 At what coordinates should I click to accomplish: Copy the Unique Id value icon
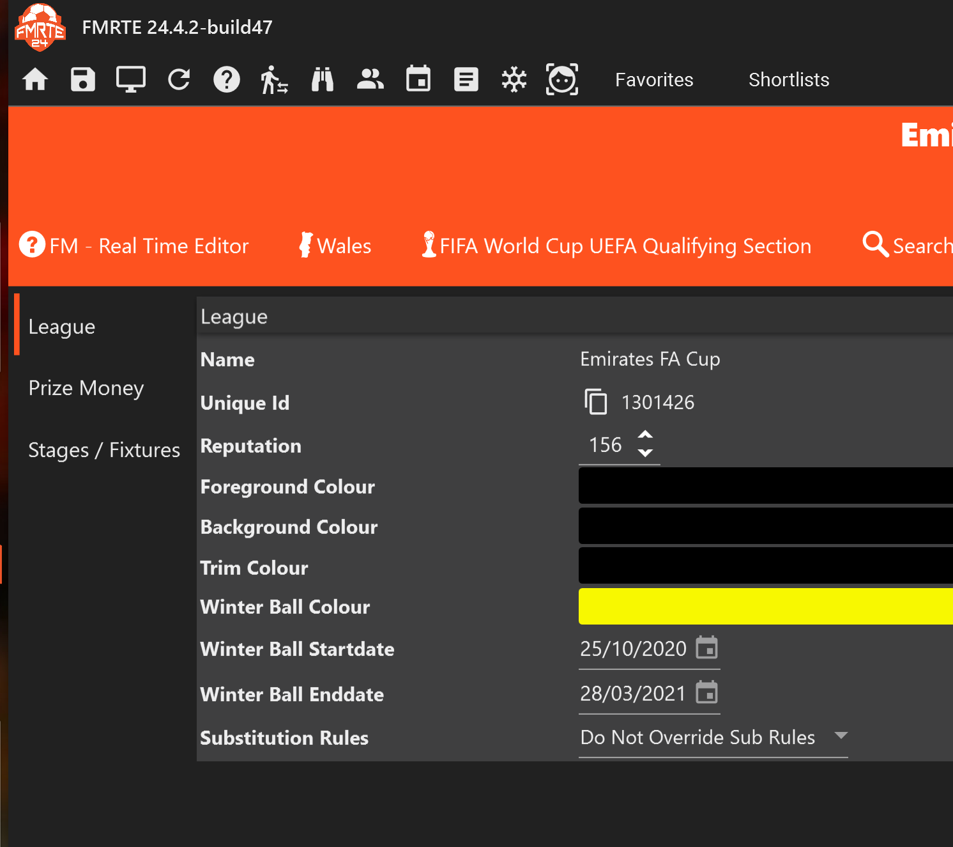tap(596, 401)
